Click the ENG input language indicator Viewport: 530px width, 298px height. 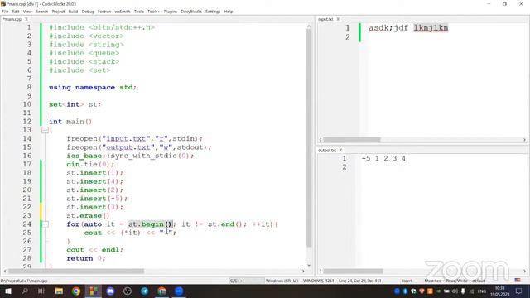tap(482, 291)
